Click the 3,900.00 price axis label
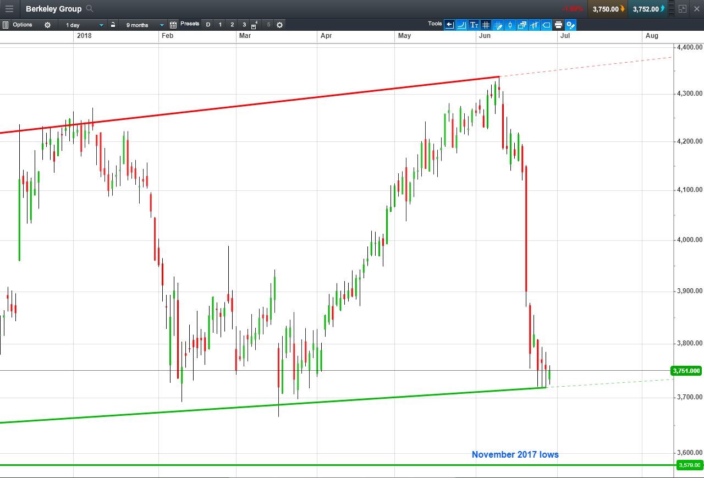This screenshot has height=478, width=704. [x=690, y=291]
